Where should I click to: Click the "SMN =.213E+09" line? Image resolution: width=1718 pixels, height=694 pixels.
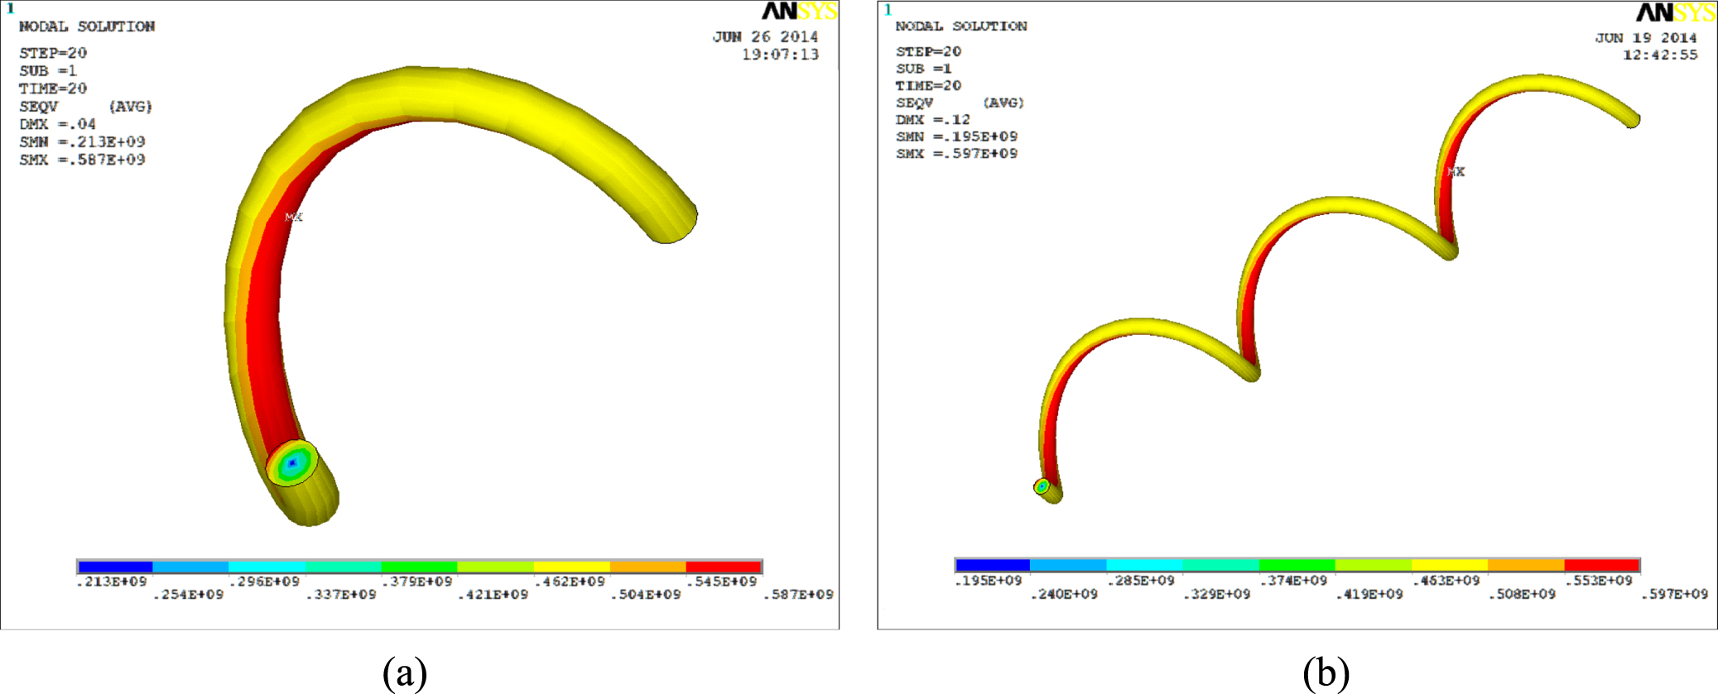pyautogui.click(x=82, y=142)
